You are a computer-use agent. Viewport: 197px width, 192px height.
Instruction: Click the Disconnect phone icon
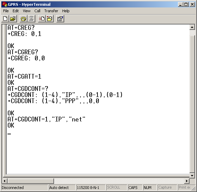(31, 19)
